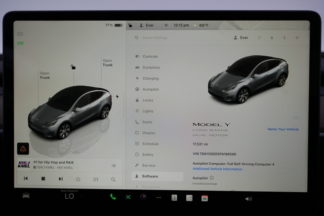The image size is (324, 216).
Task: Open notifications bell icon
Action: pos(272,38)
